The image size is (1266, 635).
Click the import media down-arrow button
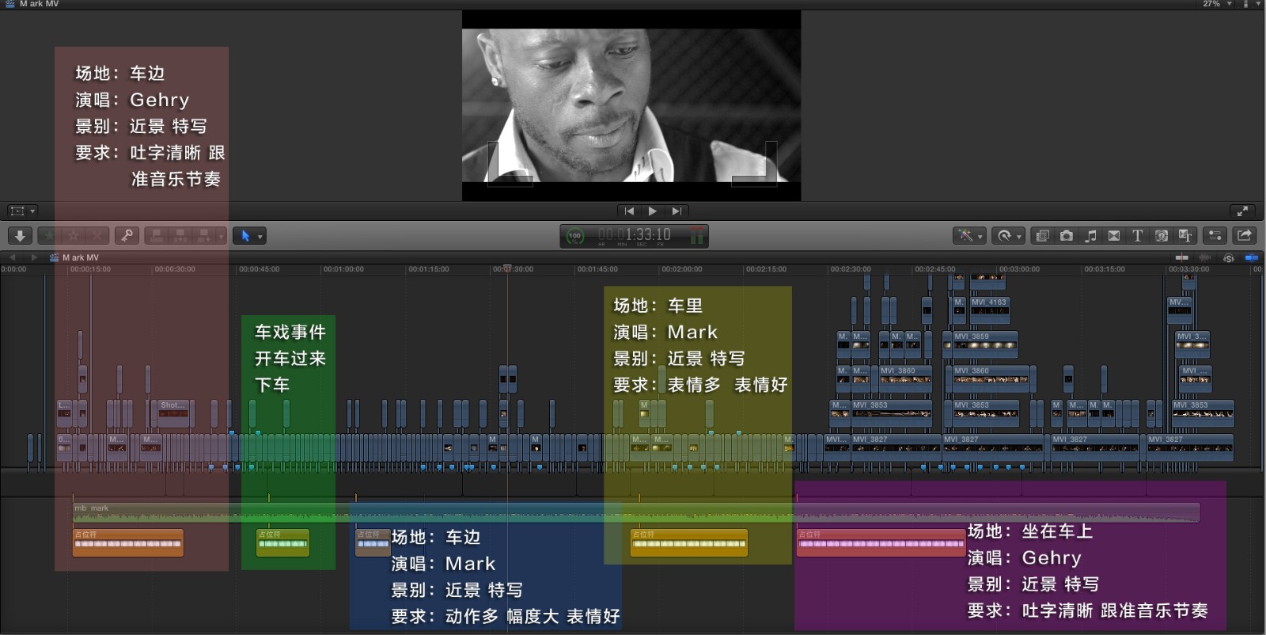coord(20,236)
